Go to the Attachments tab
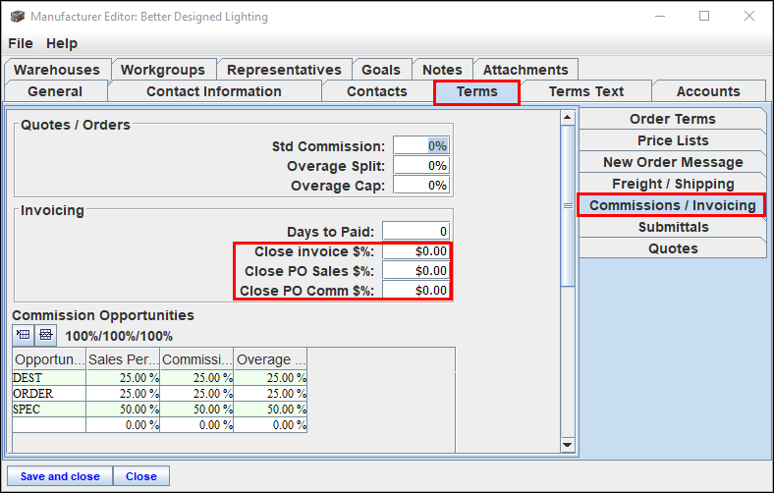 point(525,70)
